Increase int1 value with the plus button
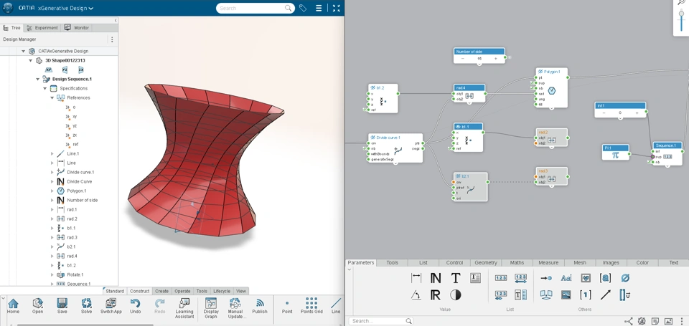The width and height of the screenshot is (689, 326). [x=637, y=112]
